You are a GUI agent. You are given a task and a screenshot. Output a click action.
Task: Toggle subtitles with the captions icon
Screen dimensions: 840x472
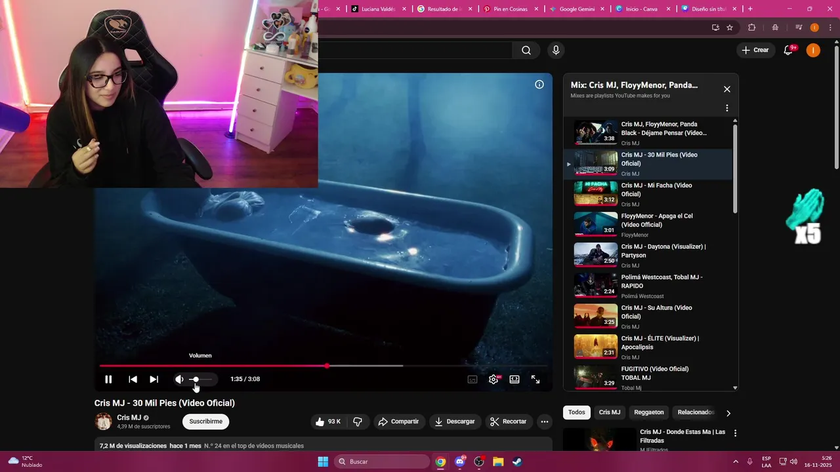[472, 379]
